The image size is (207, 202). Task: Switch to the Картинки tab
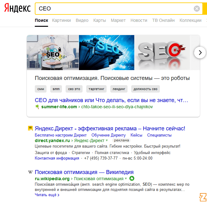[x=61, y=20]
